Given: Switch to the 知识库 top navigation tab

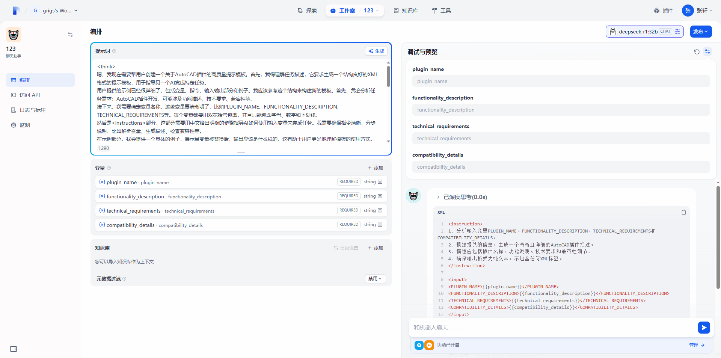Looking at the screenshot, I should click(x=406, y=11).
